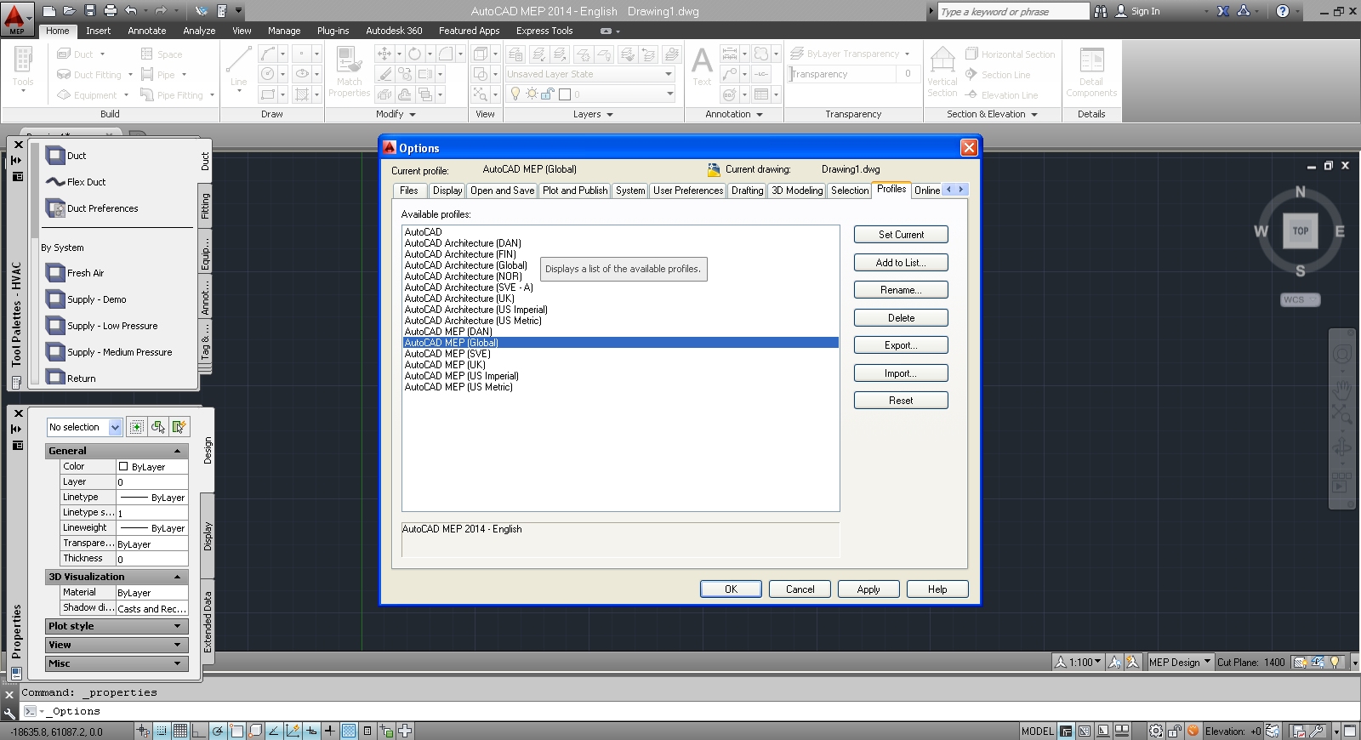Click the TOP face of the ViewCube

1301,231
